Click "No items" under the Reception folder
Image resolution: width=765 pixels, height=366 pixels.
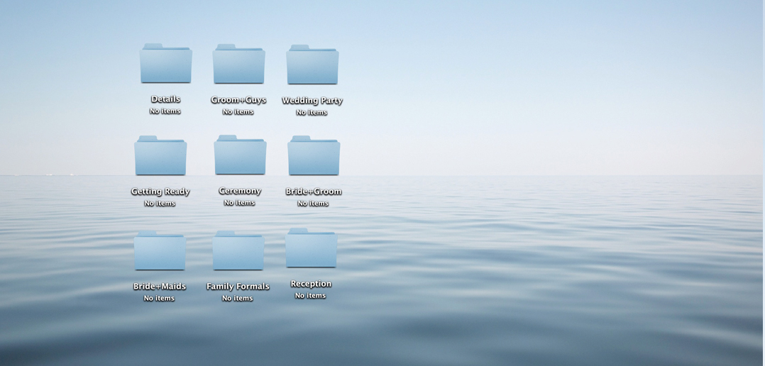310,296
